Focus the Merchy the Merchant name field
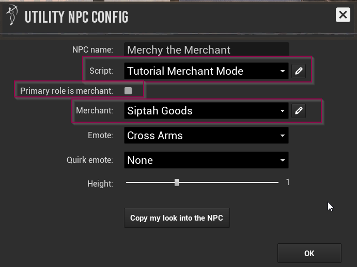 coord(206,50)
